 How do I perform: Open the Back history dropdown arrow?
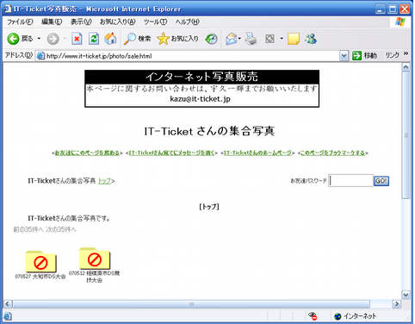tap(39, 39)
